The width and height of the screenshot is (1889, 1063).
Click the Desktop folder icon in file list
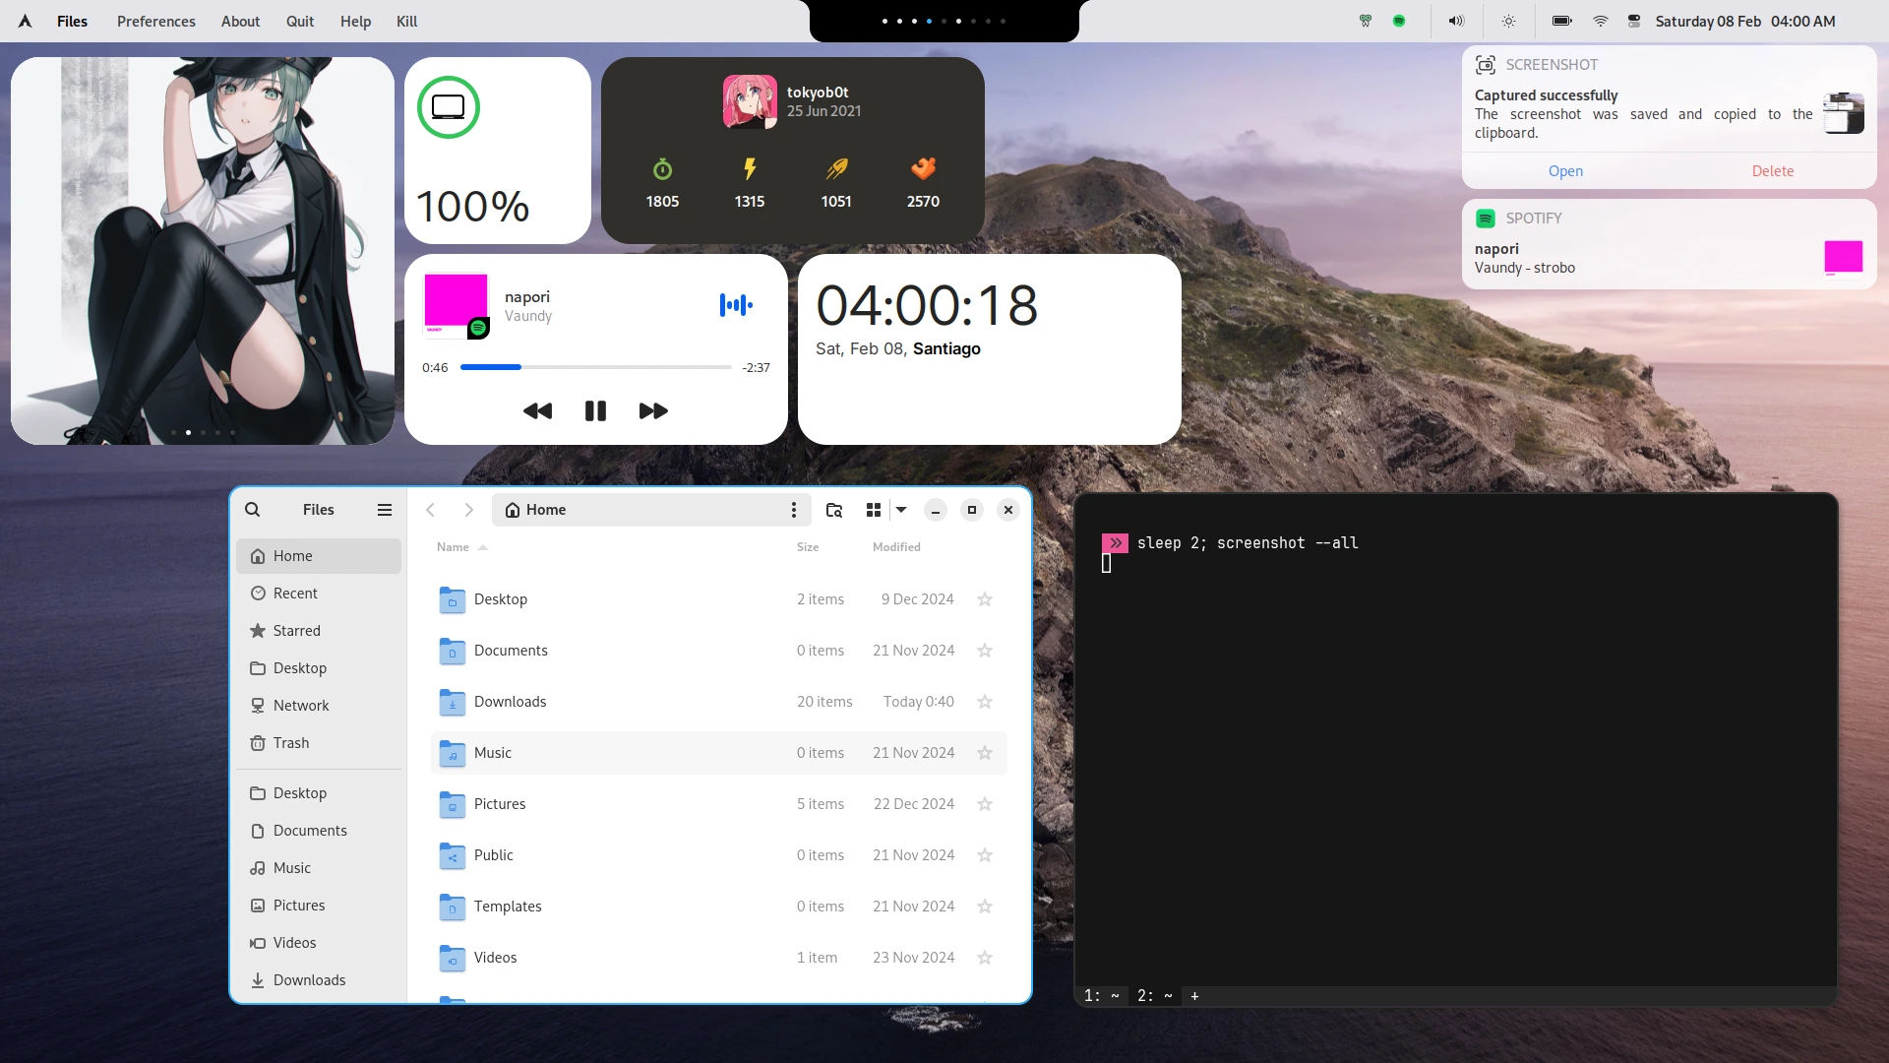click(452, 599)
